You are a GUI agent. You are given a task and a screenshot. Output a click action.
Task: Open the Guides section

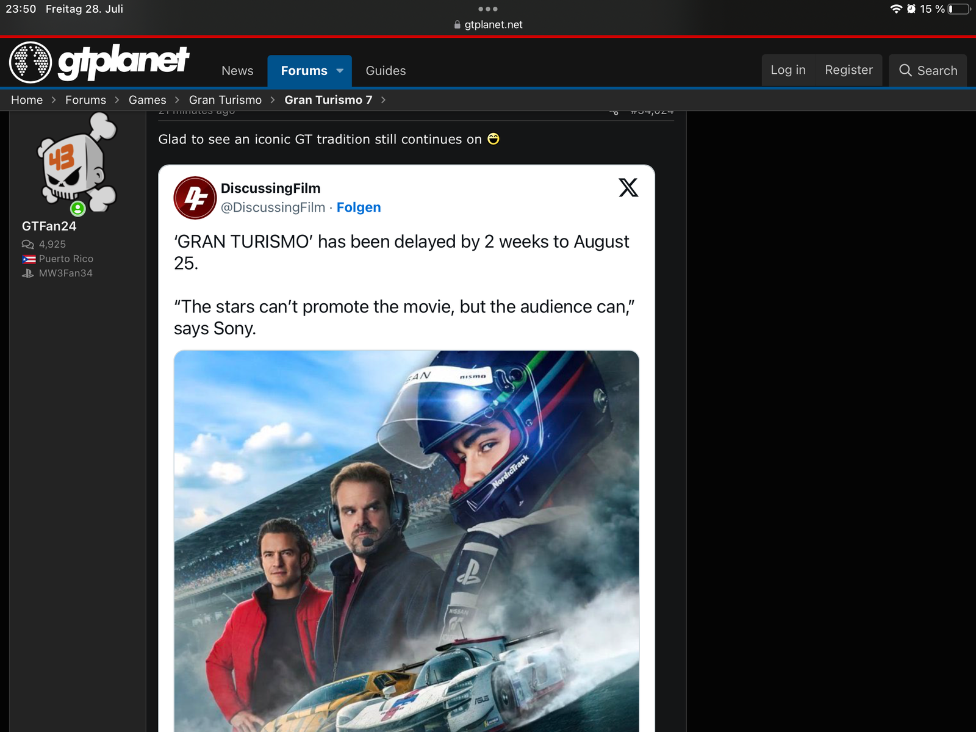386,71
